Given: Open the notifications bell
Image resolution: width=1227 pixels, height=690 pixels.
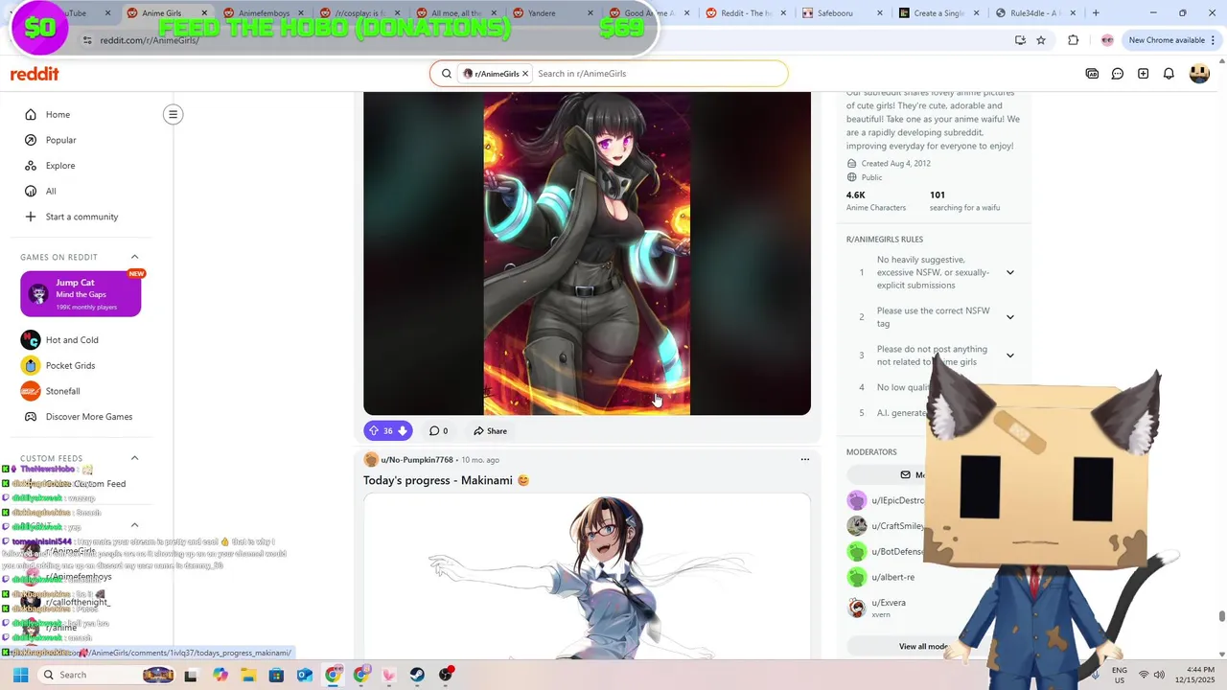Looking at the screenshot, I should (1169, 74).
